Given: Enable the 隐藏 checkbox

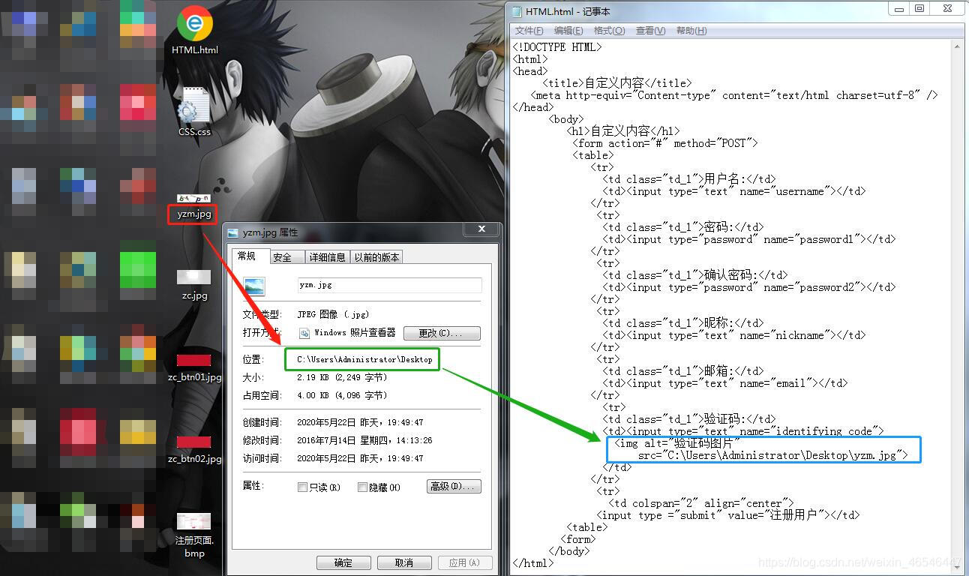Looking at the screenshot, I should [362, 487].
